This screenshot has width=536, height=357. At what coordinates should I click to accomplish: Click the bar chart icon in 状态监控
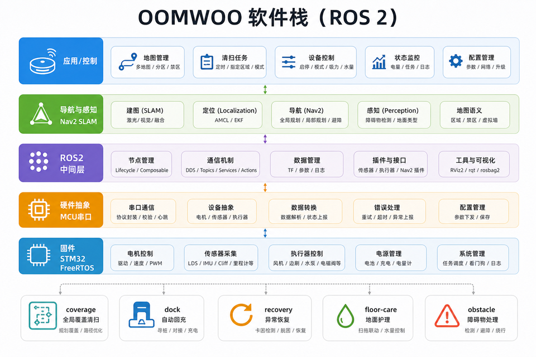[x=379, y=62]
